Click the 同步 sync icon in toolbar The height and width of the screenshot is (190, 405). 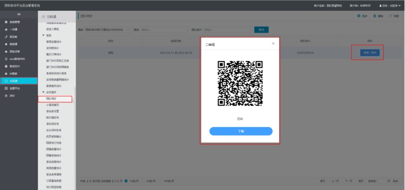359,16
